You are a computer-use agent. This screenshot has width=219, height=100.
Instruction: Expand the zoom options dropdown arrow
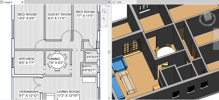pos(104,23)
